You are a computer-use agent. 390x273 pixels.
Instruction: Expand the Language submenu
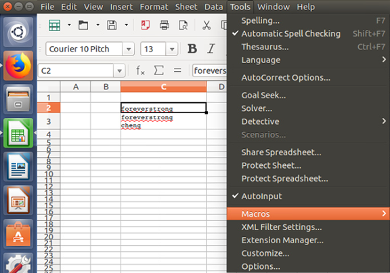pyautogui.click(x=308, y=60)
